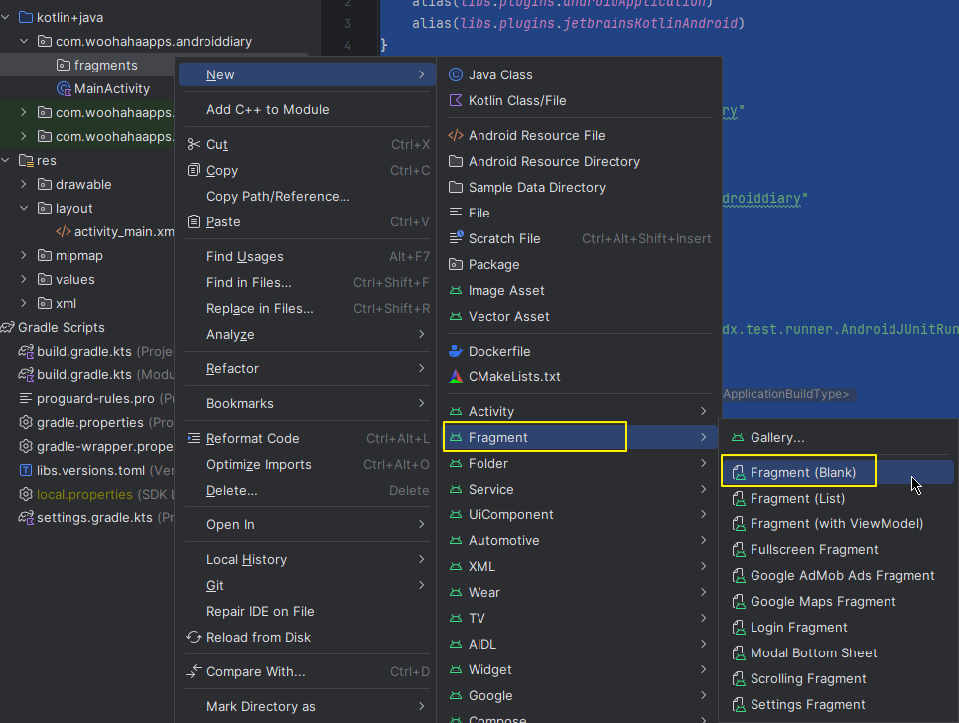
Task: Click the Gallery android icon
Action: pos(738,437)
